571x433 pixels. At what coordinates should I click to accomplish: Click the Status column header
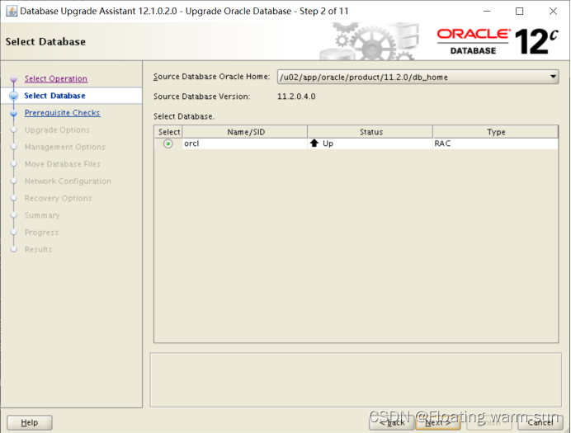coord(370,132)
